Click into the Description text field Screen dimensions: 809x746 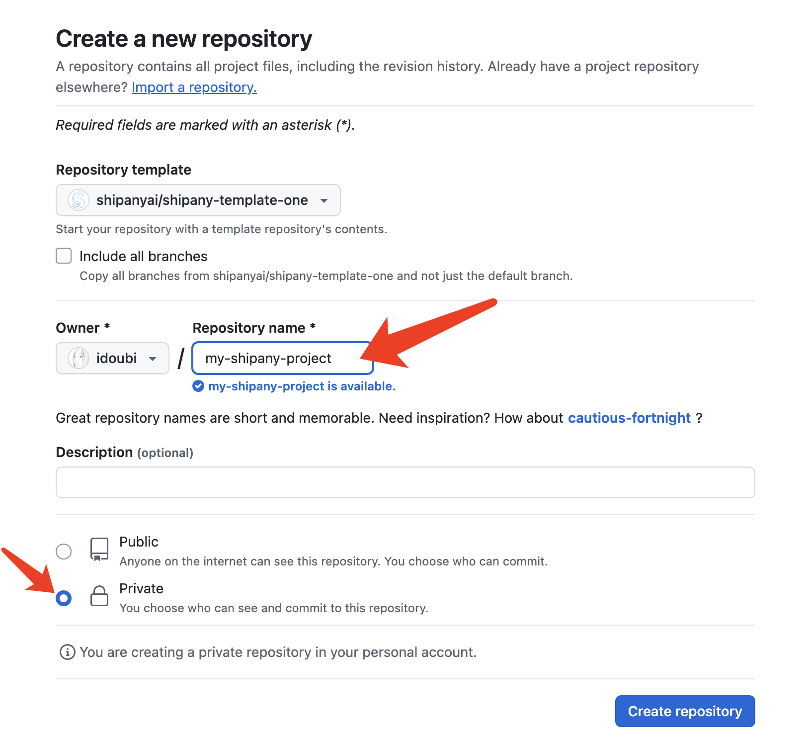tap(405, 482)
